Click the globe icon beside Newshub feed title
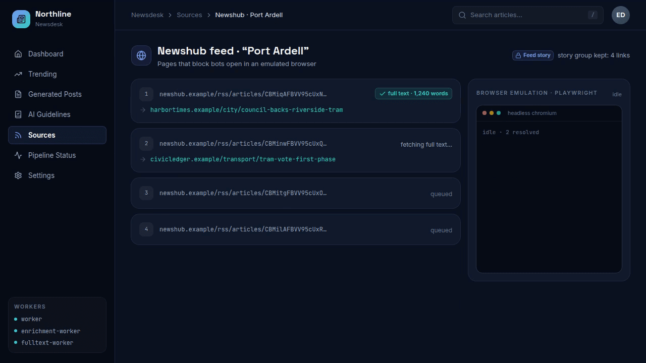This screenshot has height=363, width=646. point(141,55)
